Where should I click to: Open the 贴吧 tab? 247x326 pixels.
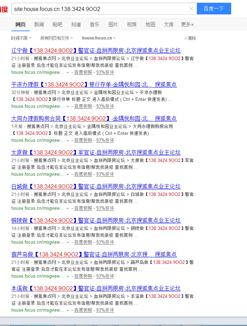coord(57,24)
